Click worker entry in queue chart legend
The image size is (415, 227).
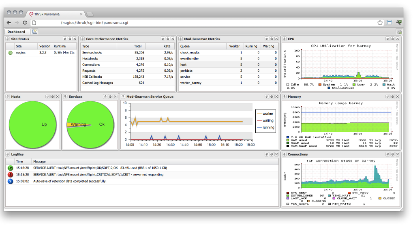click(265, 113)
